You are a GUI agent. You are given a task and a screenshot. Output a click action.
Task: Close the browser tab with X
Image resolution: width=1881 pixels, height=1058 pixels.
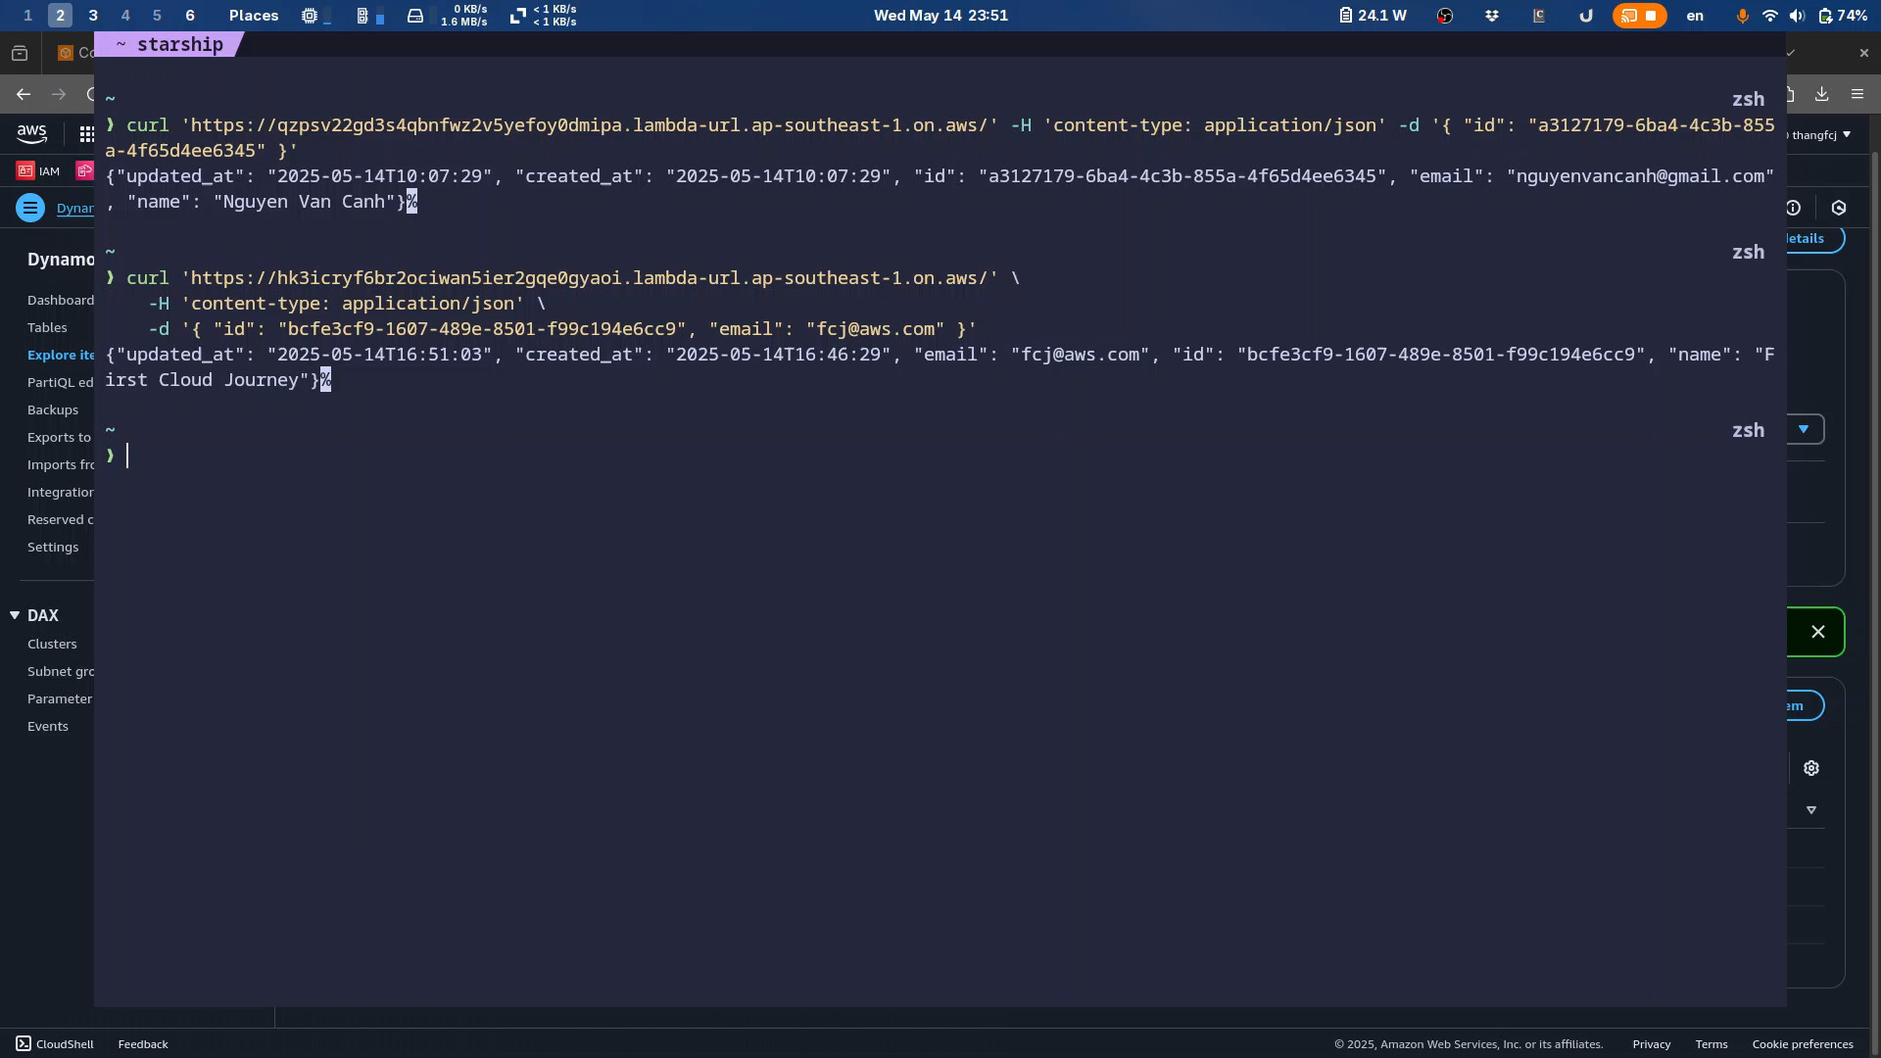1863,53
